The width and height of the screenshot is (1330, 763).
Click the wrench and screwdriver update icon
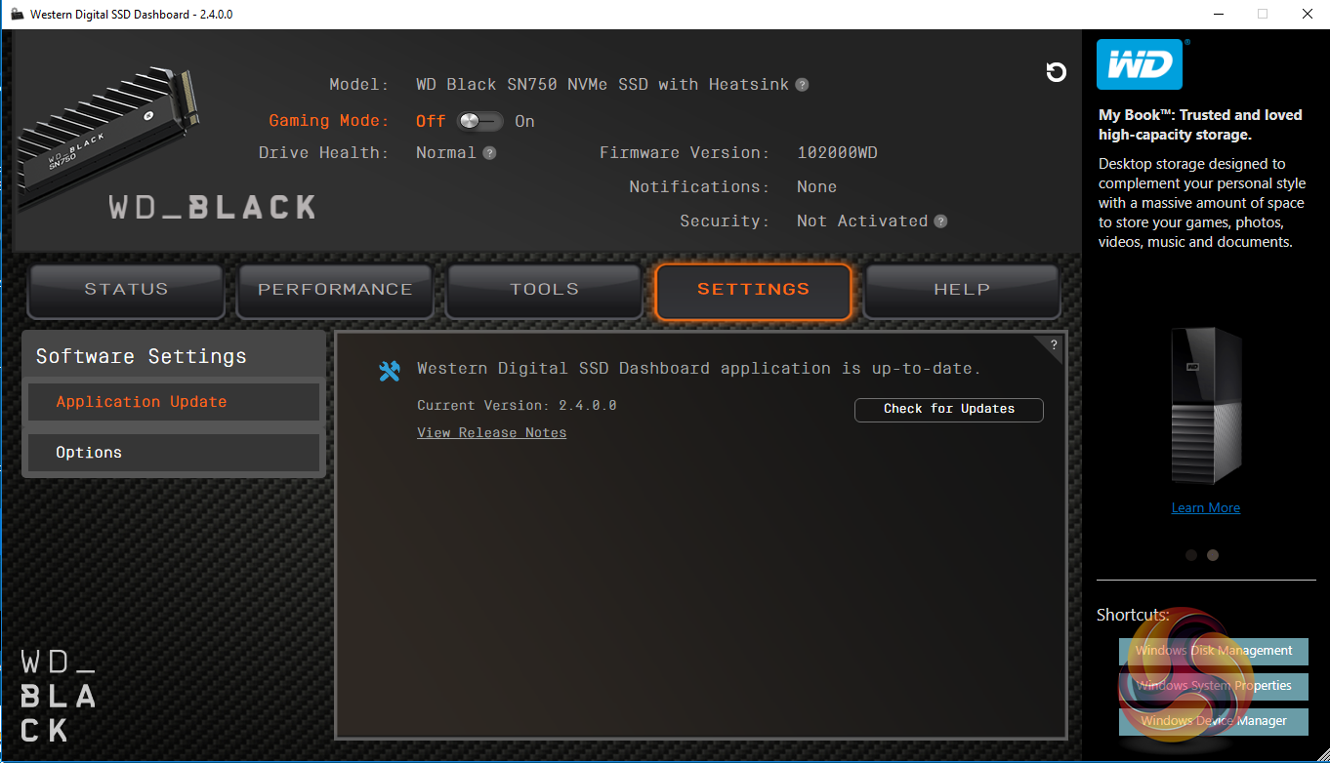(390, 371)
